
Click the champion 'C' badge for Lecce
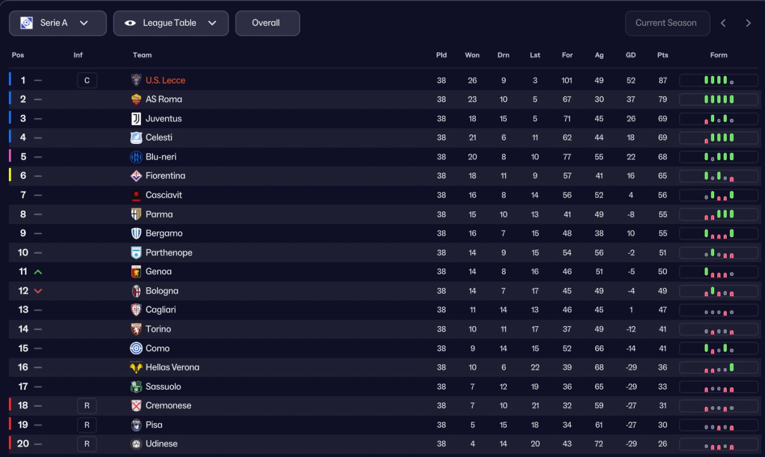pos(87,80)
